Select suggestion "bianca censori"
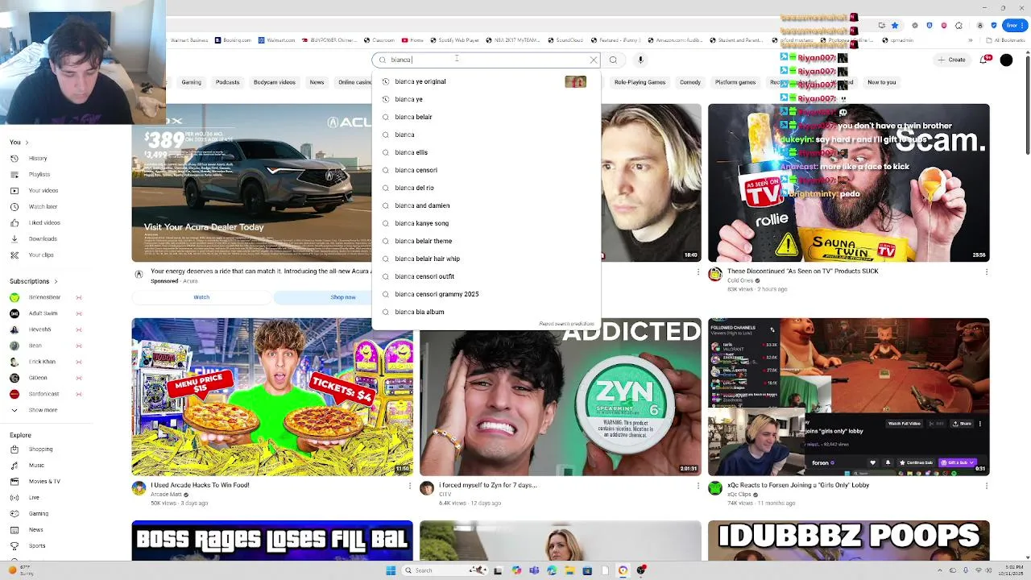This screenshot has height=580, width=1031. pyautogui.click(x=487, y=170)
